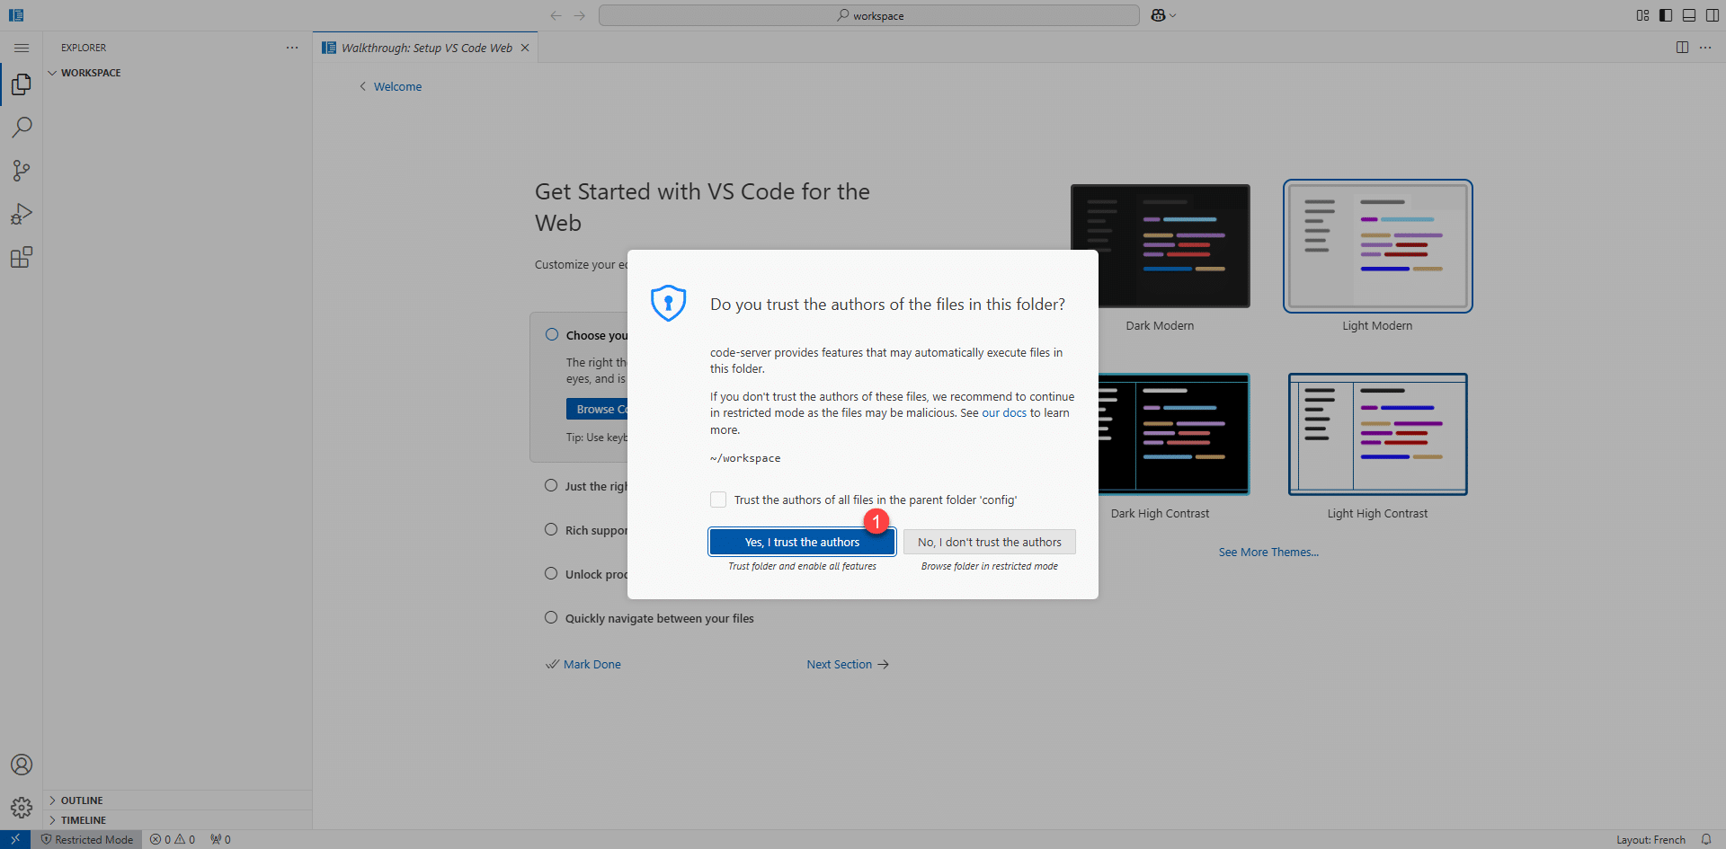Collapse the WORKSPACE folder tree
Image resolution: width=1726 pixels, height=849 pixels.
[90, 73]
